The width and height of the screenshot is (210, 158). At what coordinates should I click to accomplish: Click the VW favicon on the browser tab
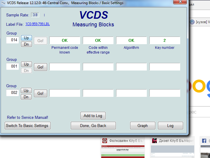tap(192, 22)
